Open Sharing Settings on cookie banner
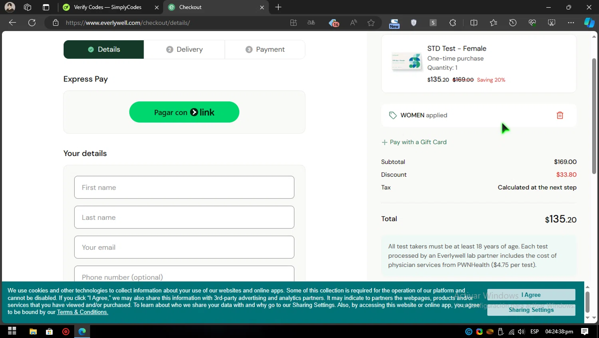This screenshot has width=599, height=338. tap(531, 310)
